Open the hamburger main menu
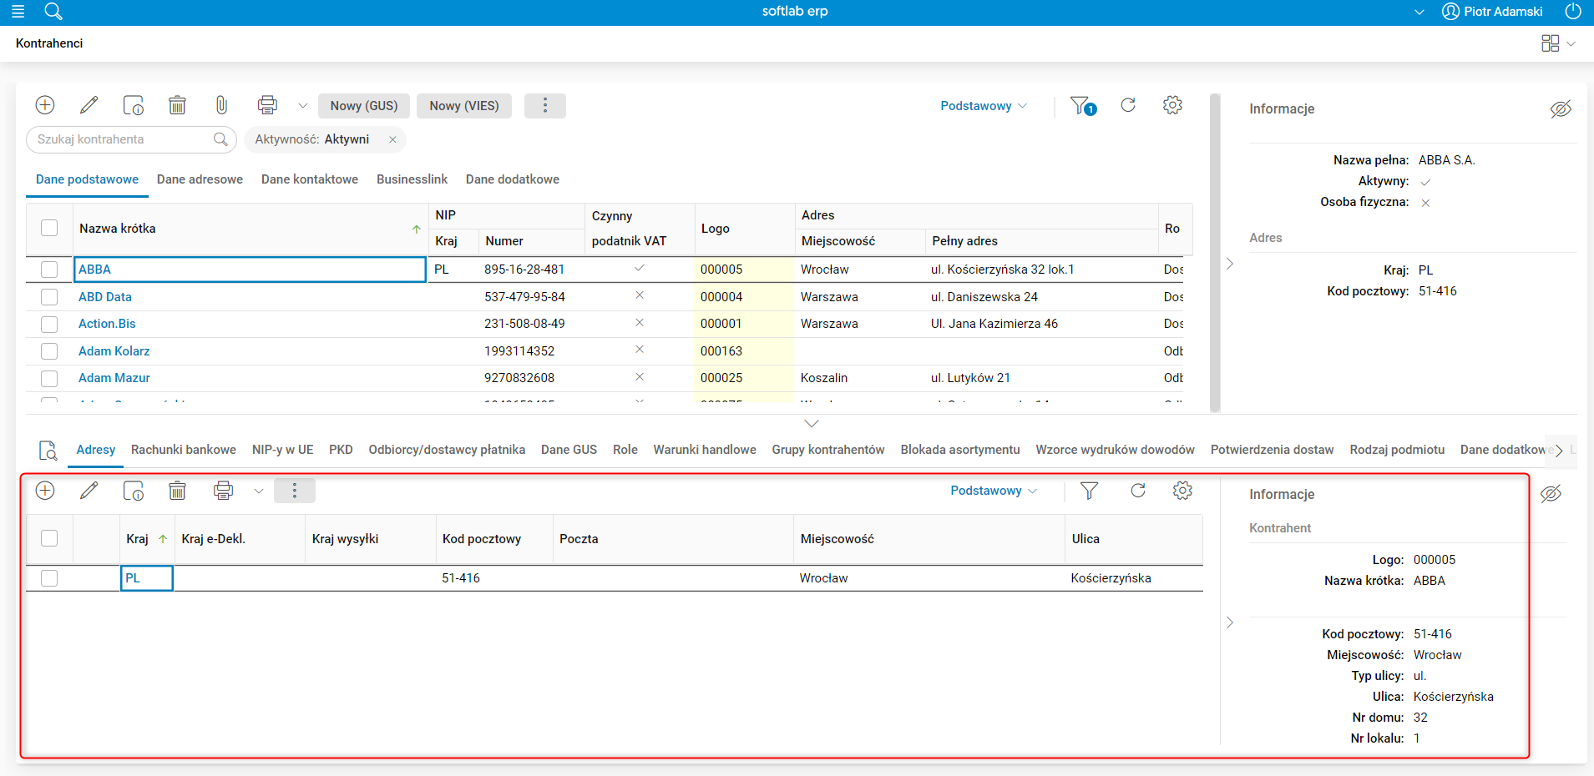The height and width of the screenshot is (776, 1594). 18,12
